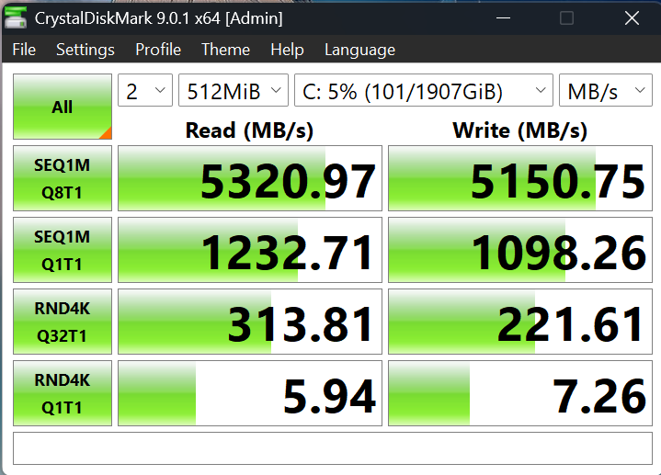Open the Settings menu
The width and height of the screenshot is (661, 475).
click(x=85, y=50)
